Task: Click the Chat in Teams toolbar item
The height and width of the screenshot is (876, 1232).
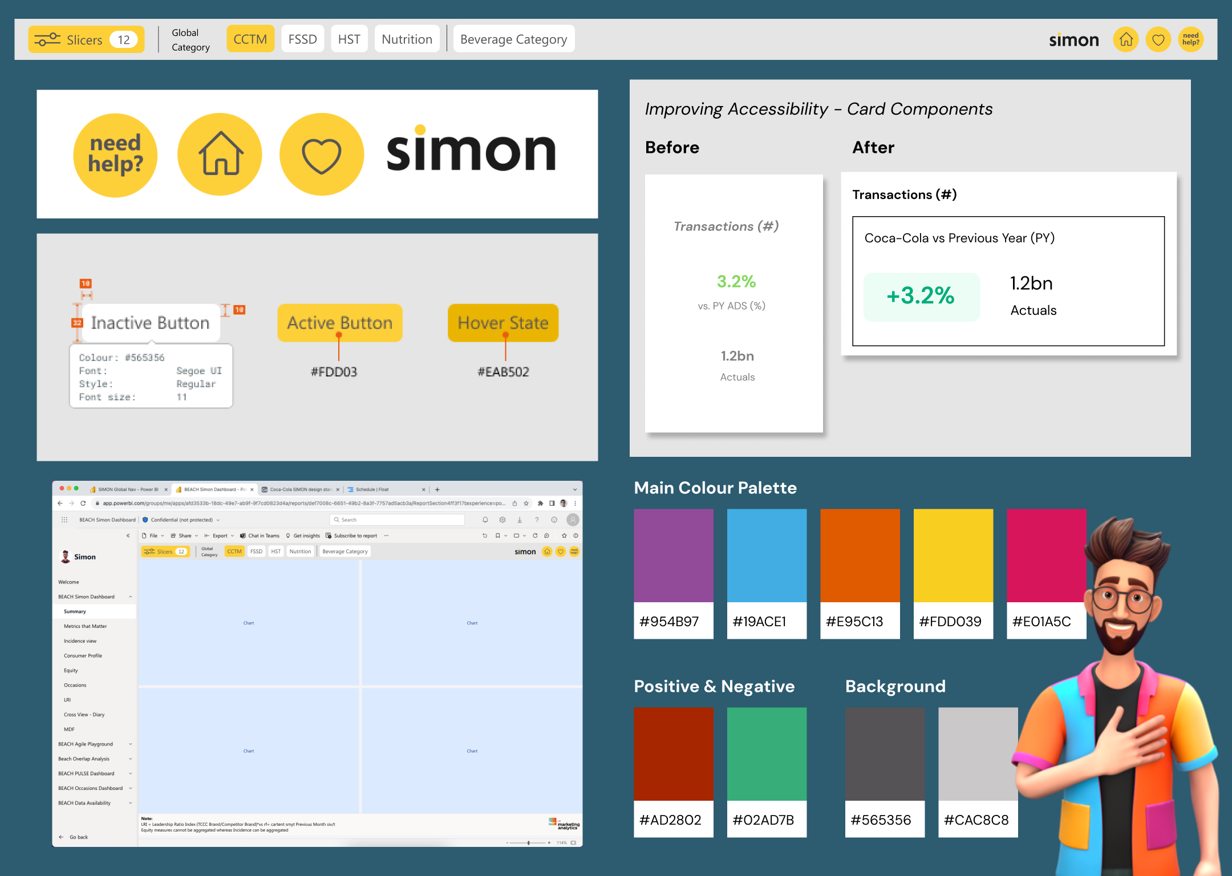Action: click(260, 536)
